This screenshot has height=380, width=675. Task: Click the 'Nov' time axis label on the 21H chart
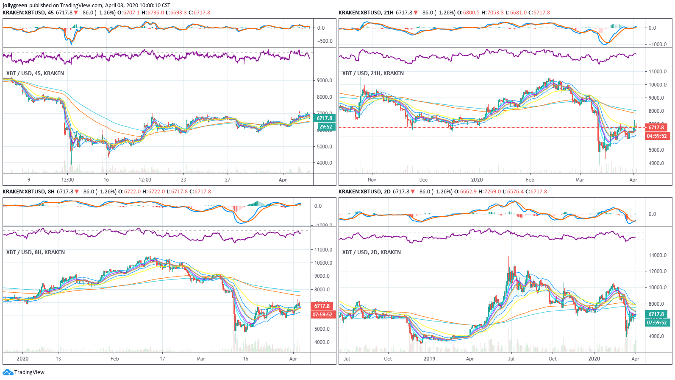pos(372,180)
